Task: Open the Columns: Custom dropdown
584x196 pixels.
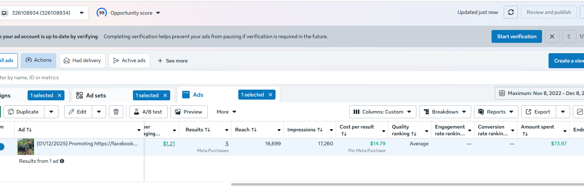Action: click(x=383, y=112)
